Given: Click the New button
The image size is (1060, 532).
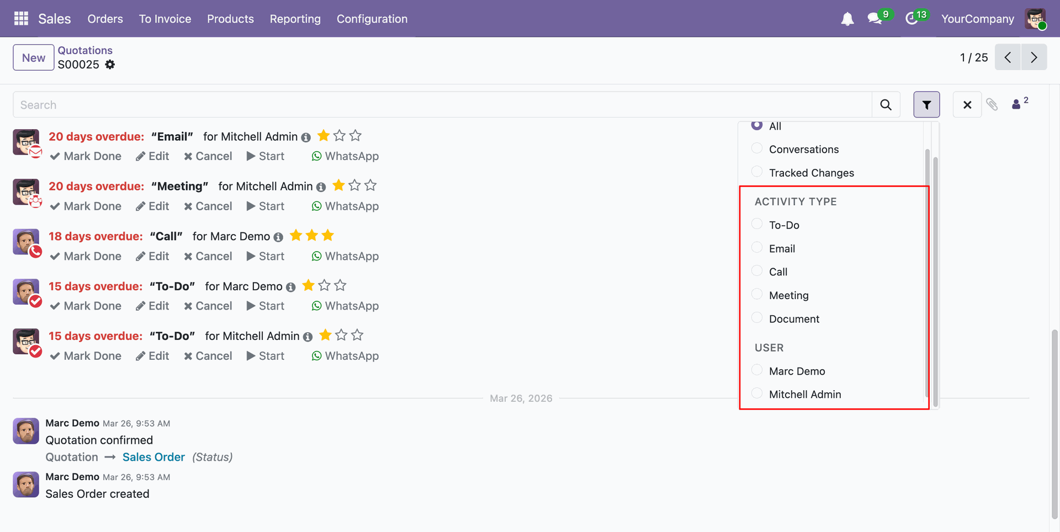Looking at the screenshot, I should tap(34, 57).
